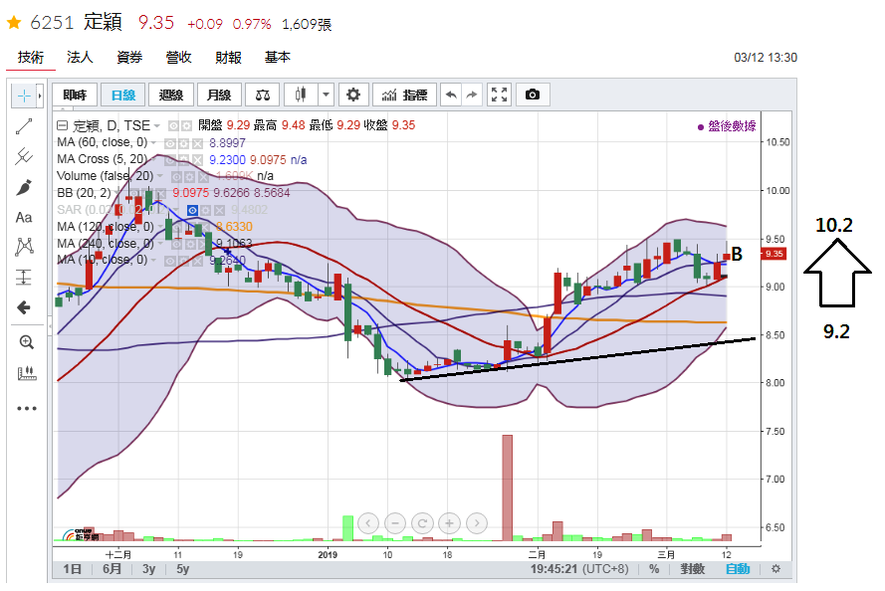Select 月線 monthly interval
The image size is (885, 591).
tap(219, 95)
